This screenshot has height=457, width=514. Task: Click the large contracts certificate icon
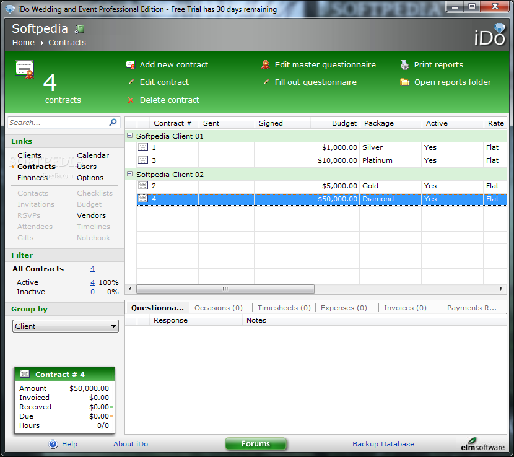[x=25, y=69]
